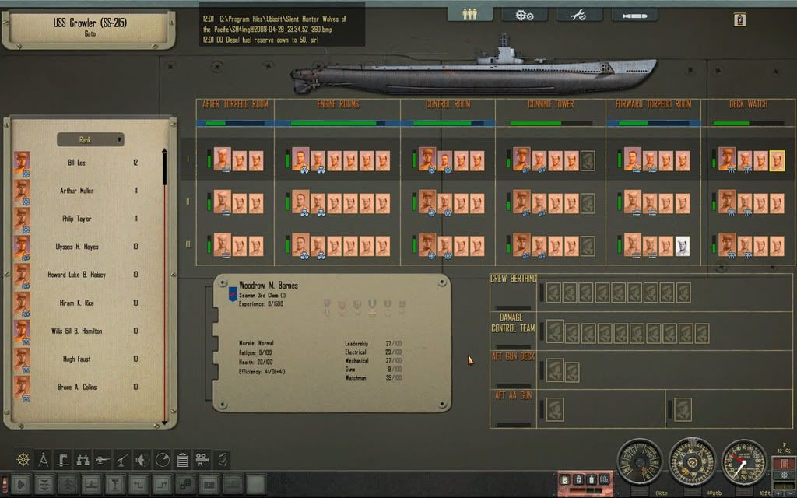Click Bil Lee's portrait in the crew list

[22, 163]
